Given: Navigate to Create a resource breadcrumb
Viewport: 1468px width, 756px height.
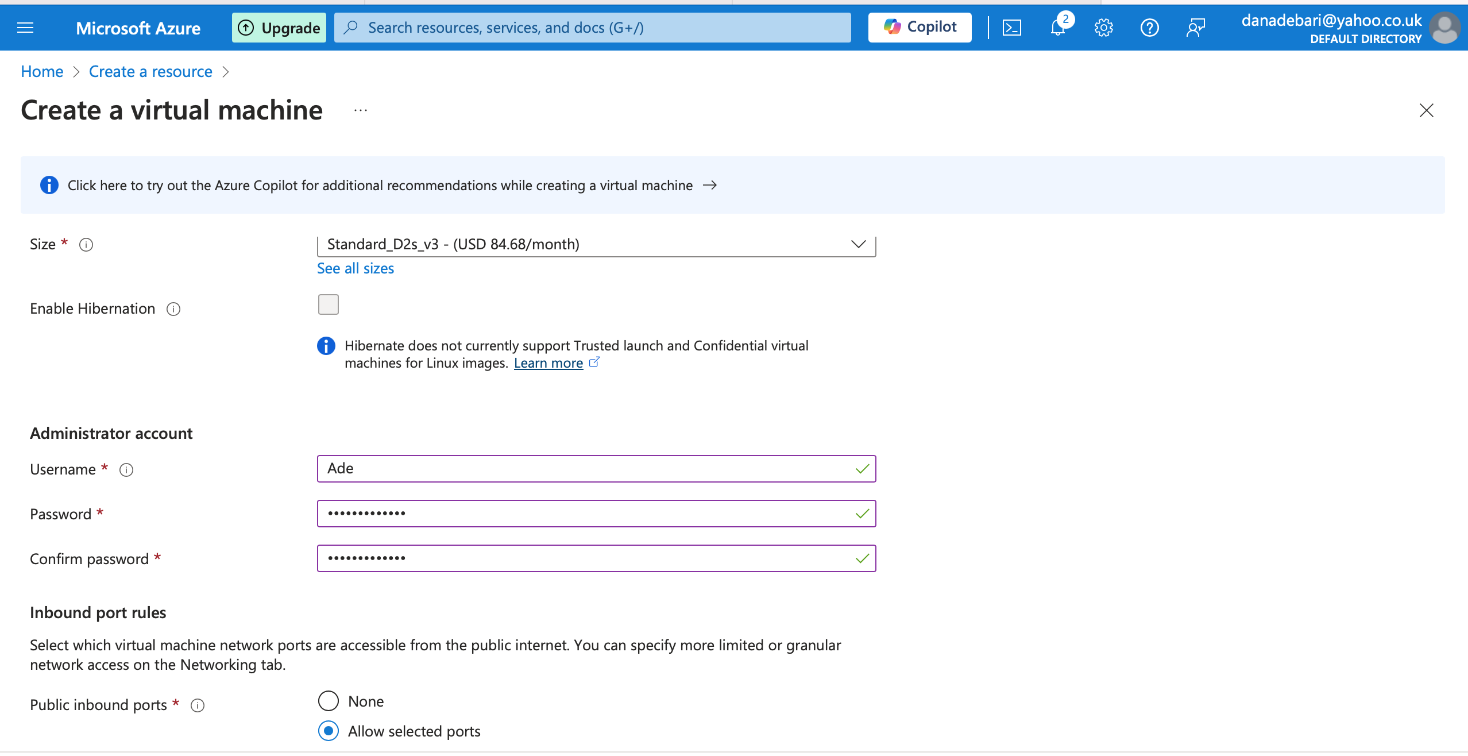Looking at the screenshot, I should coord(150,72).
